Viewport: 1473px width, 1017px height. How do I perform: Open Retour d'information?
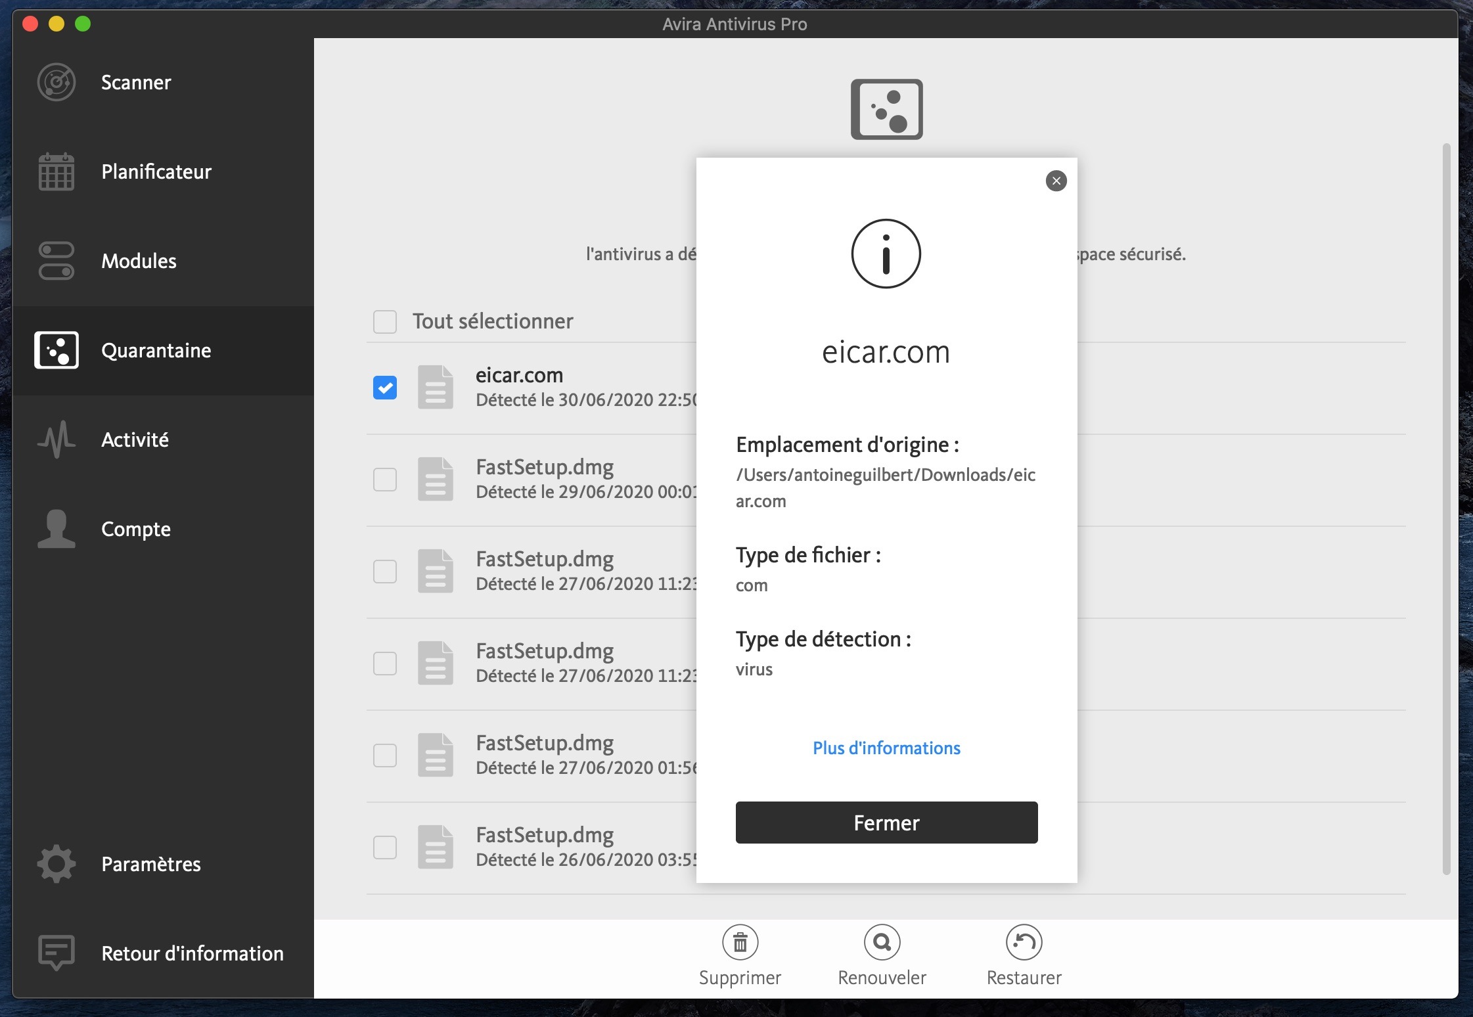coord(163,953)
